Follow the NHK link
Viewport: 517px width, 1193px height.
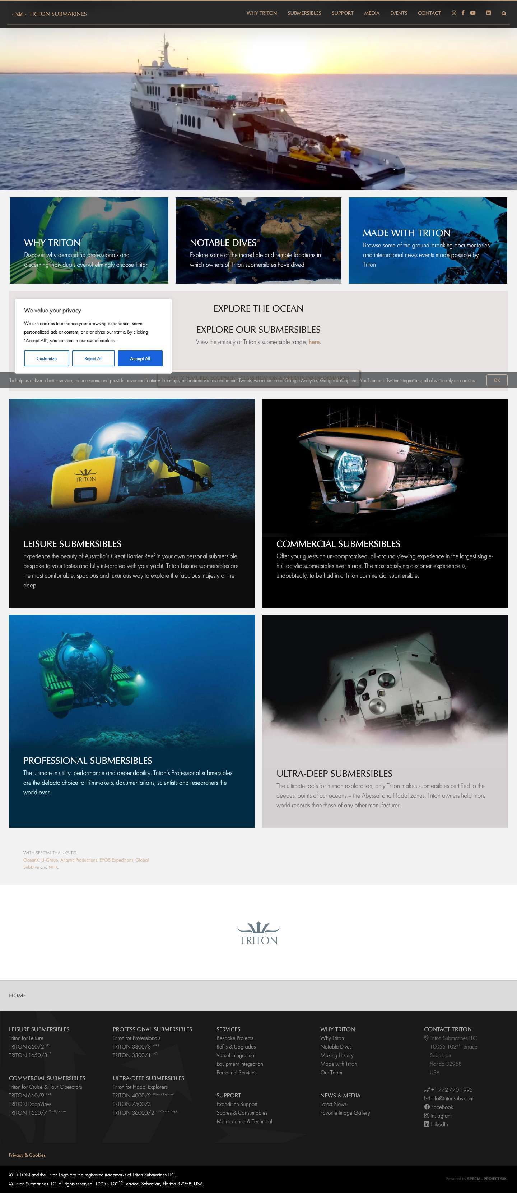click(x=53, y=867)
